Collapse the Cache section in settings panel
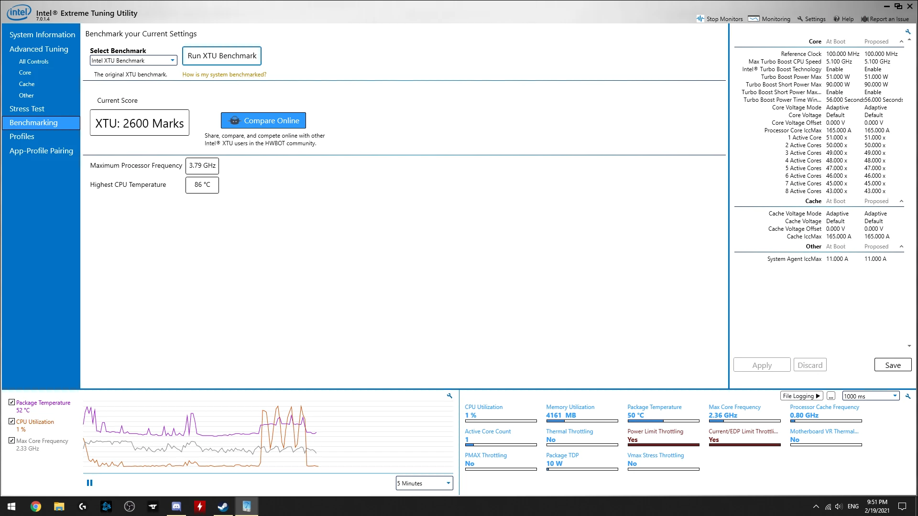The width and height of the screenshot is (918, 516). (901, 201)
